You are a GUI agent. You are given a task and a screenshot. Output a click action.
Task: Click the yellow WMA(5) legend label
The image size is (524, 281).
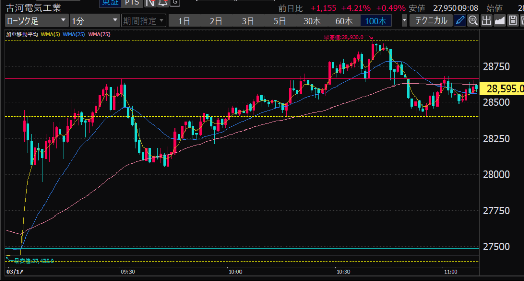[x=50, y=34]
